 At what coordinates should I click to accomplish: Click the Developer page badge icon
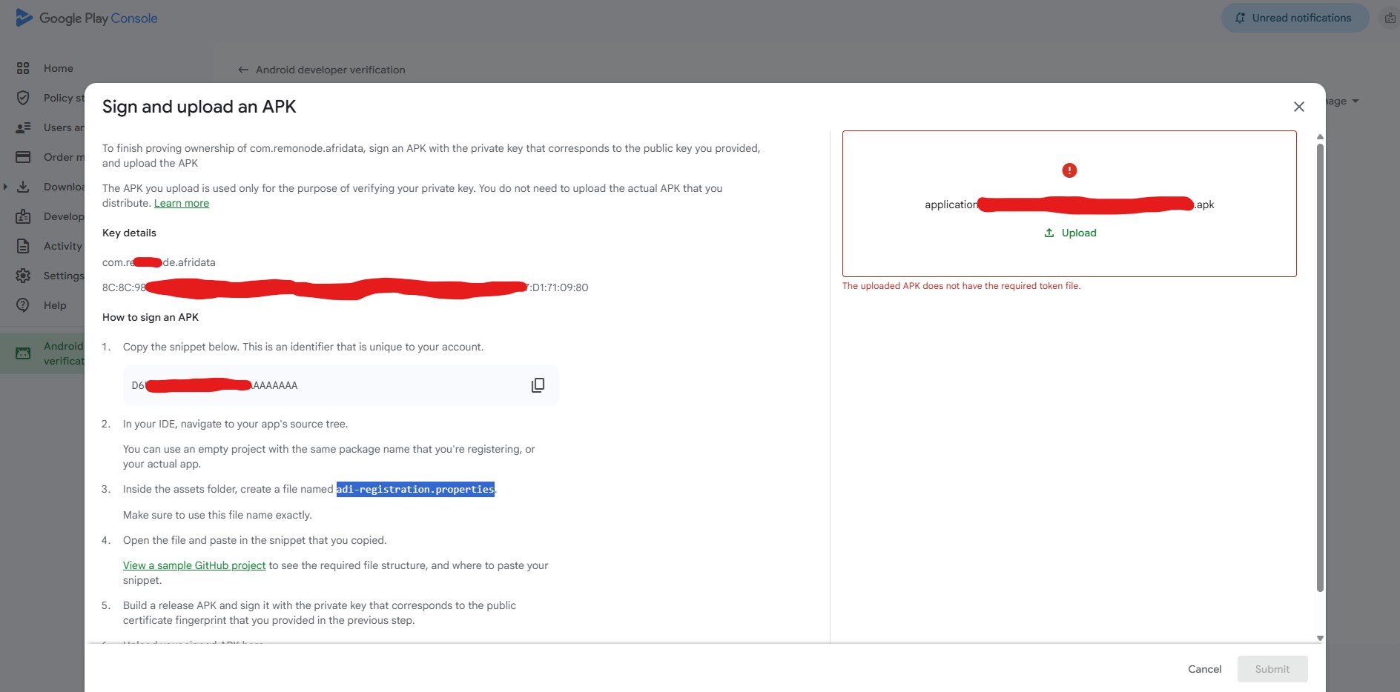pyautogui.click(x=23, y=216)
